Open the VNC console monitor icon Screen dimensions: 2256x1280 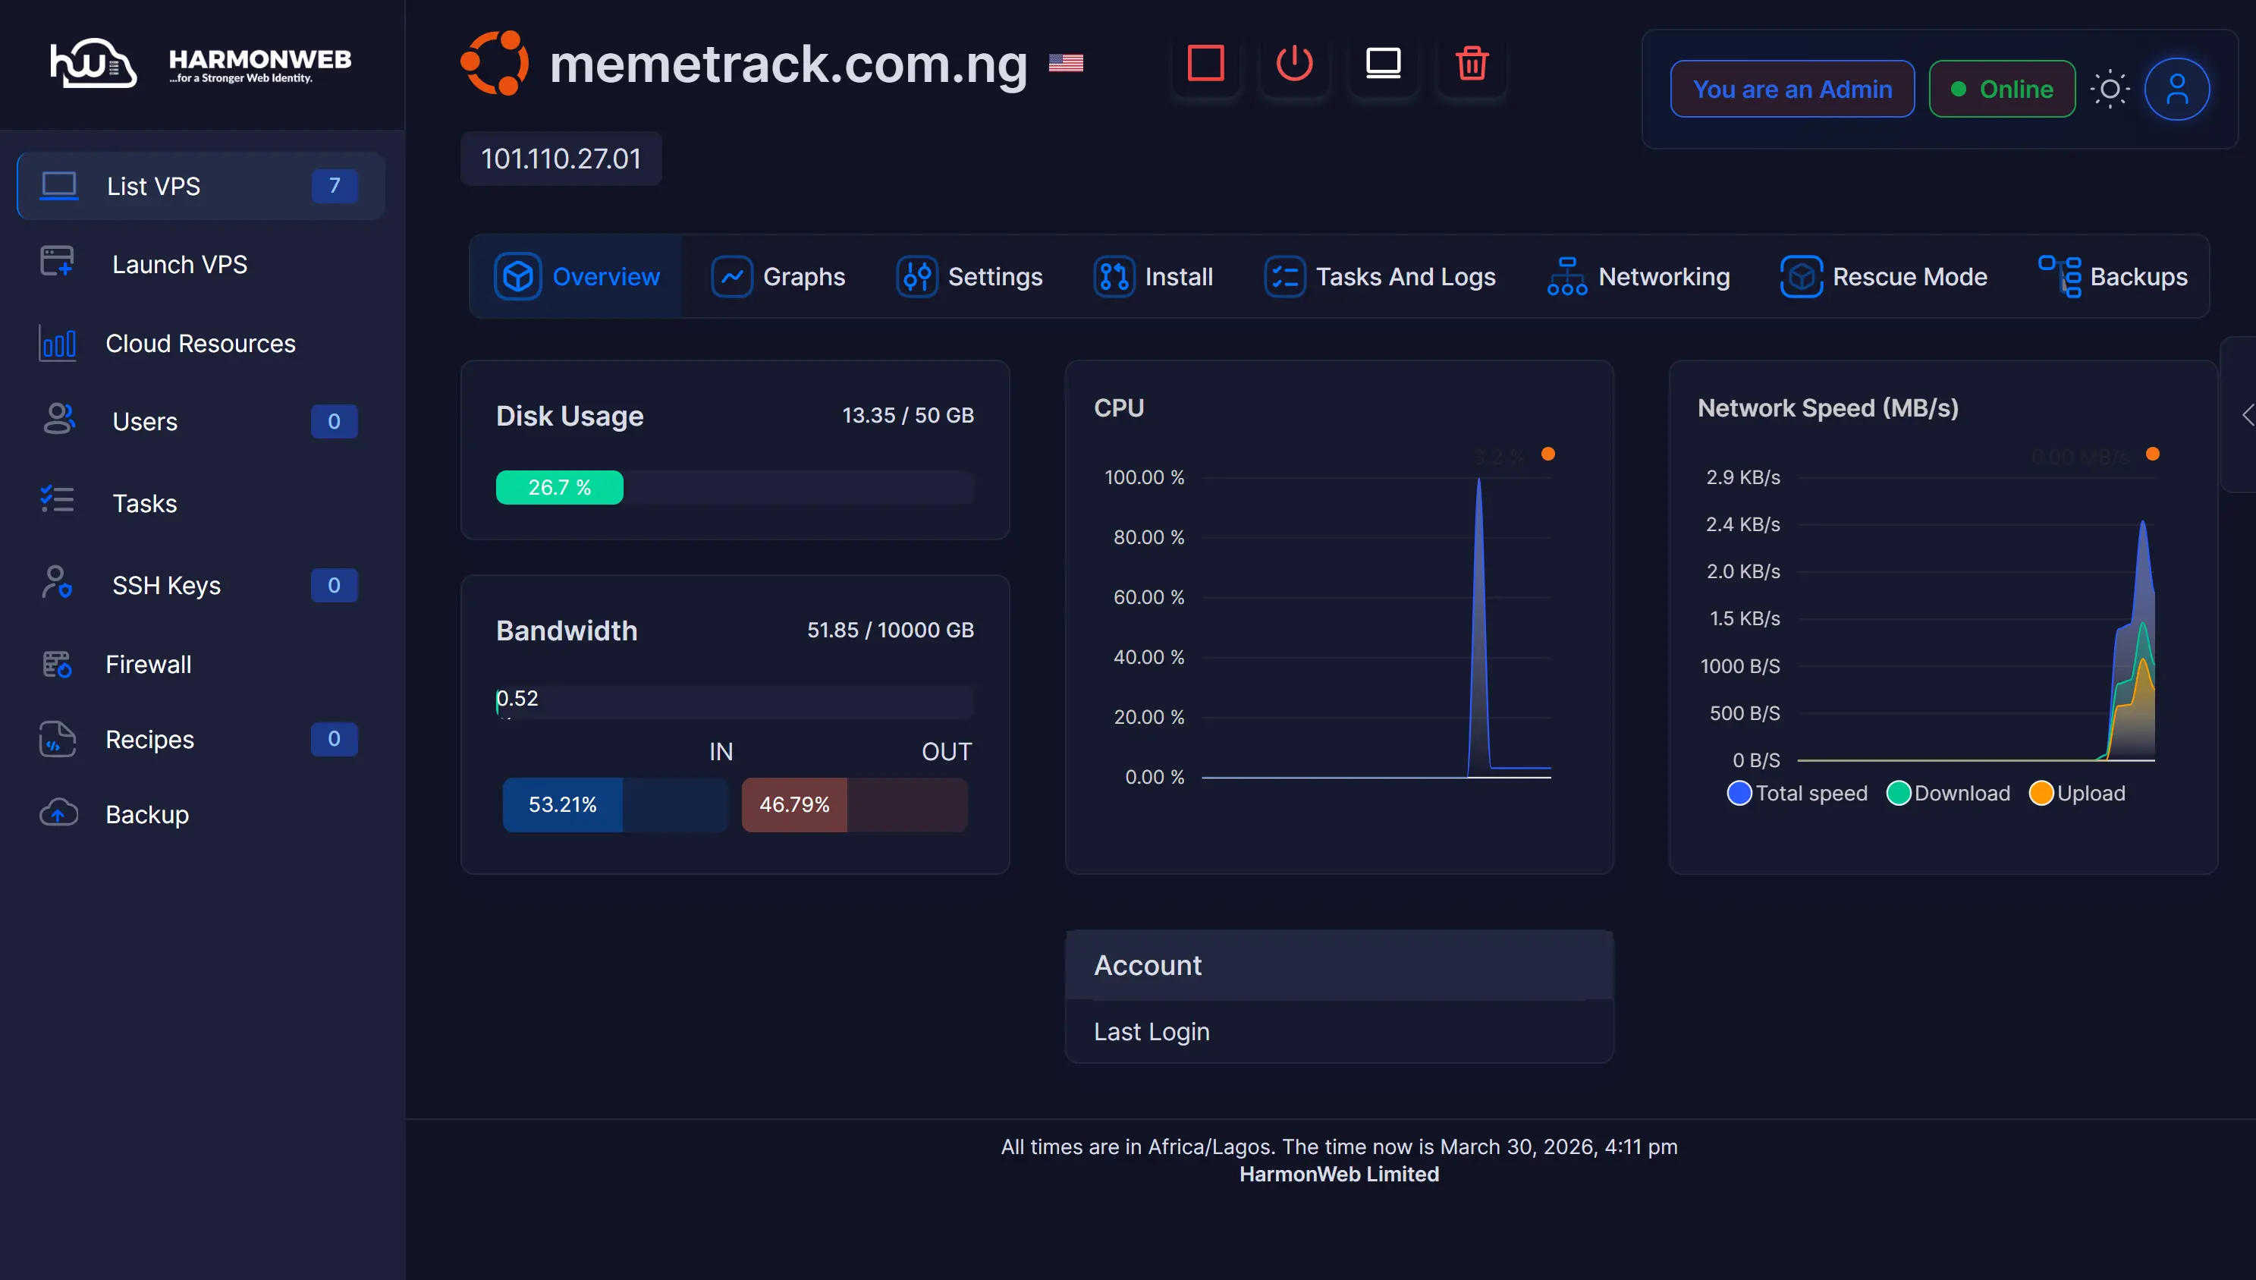pos(1382,63)
